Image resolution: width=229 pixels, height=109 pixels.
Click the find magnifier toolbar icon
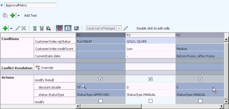(48, 28)
